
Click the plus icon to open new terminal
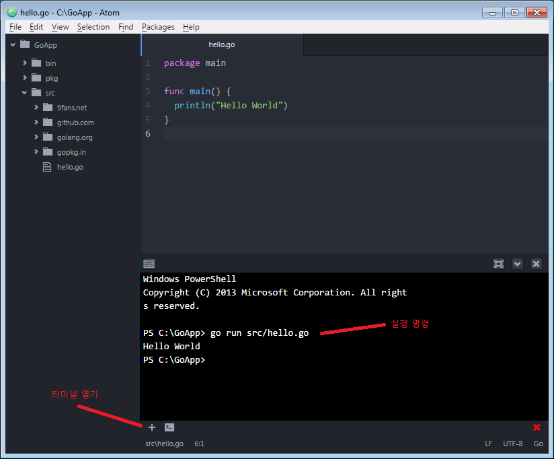(152, 427)
